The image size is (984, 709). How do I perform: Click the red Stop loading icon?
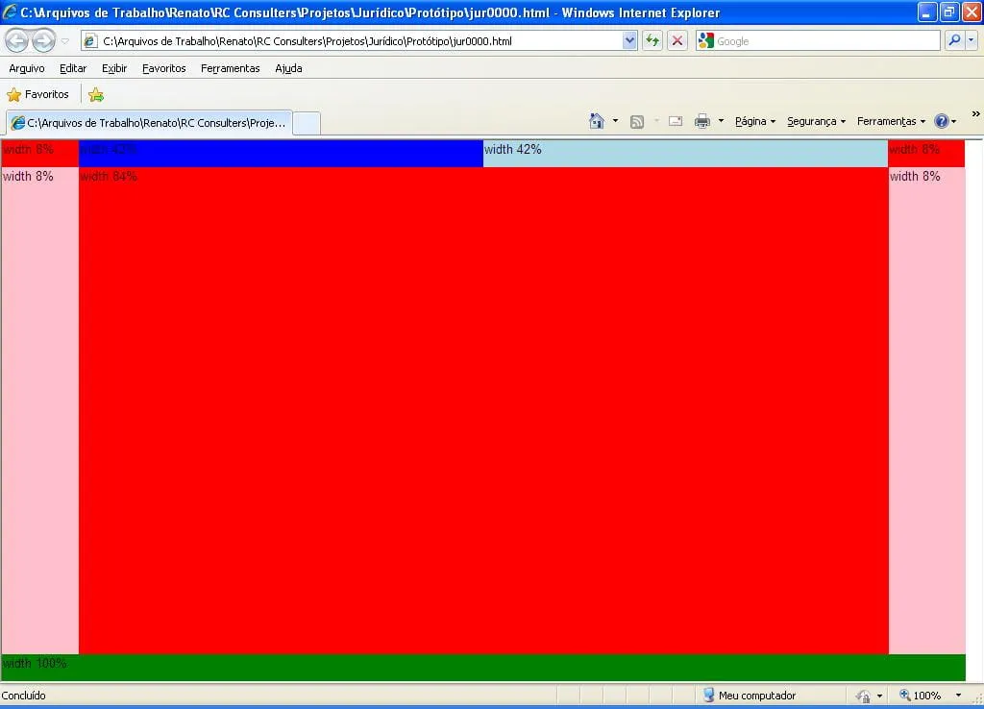pos(677,41)
